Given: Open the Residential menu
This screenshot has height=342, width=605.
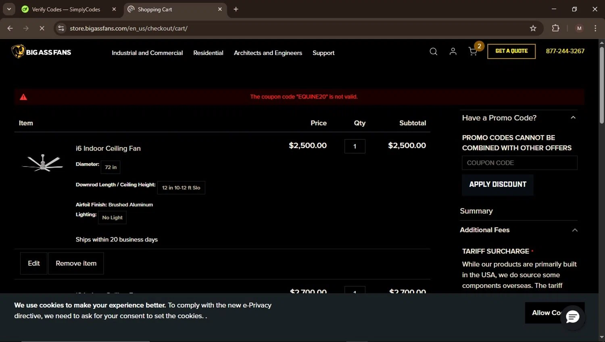Looking at the screenshot, I should point(208,53).
